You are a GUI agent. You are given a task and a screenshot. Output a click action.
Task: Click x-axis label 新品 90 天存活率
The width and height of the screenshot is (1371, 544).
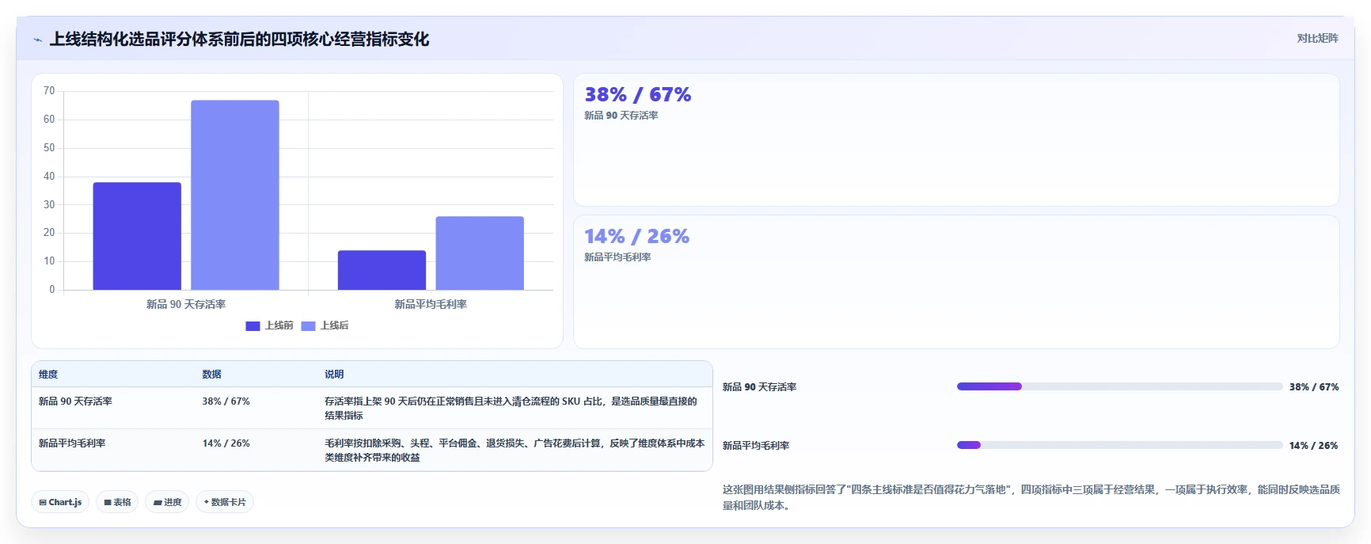[186, 304]
